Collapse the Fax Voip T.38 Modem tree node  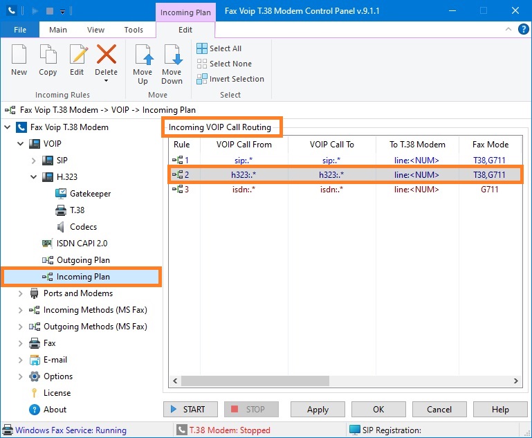tap(8, 127)
